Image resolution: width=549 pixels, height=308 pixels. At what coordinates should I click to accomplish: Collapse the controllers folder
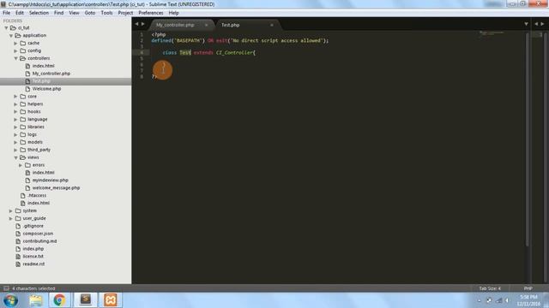pyautogui.click(x=15, y=58)
